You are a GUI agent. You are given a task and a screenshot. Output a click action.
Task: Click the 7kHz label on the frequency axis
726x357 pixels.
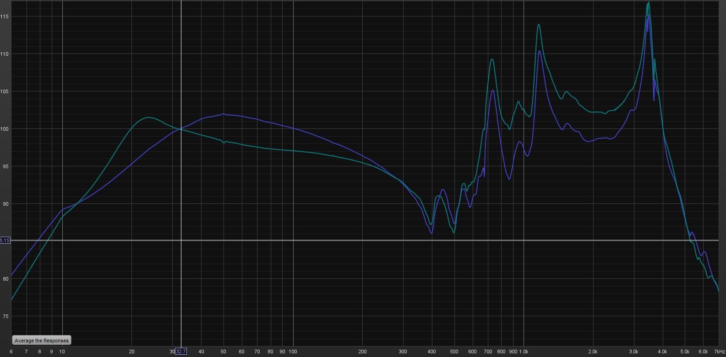point(720,352)
